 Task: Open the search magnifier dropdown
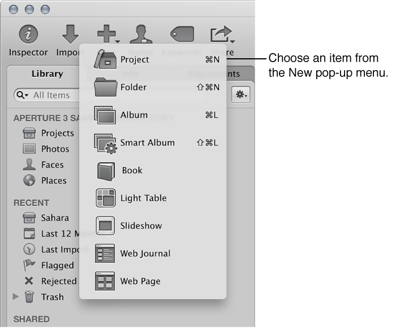(x=22, y=95)
